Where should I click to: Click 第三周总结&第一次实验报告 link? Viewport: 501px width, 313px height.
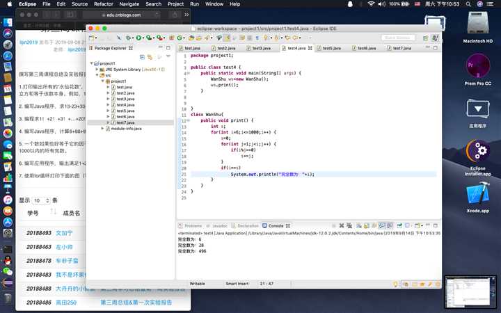(x=136, y=302)
